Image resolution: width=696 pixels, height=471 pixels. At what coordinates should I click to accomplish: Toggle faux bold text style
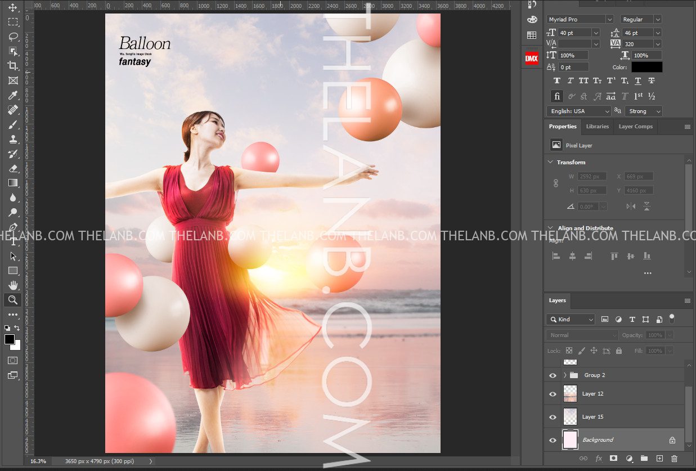[x=557, y=81]
